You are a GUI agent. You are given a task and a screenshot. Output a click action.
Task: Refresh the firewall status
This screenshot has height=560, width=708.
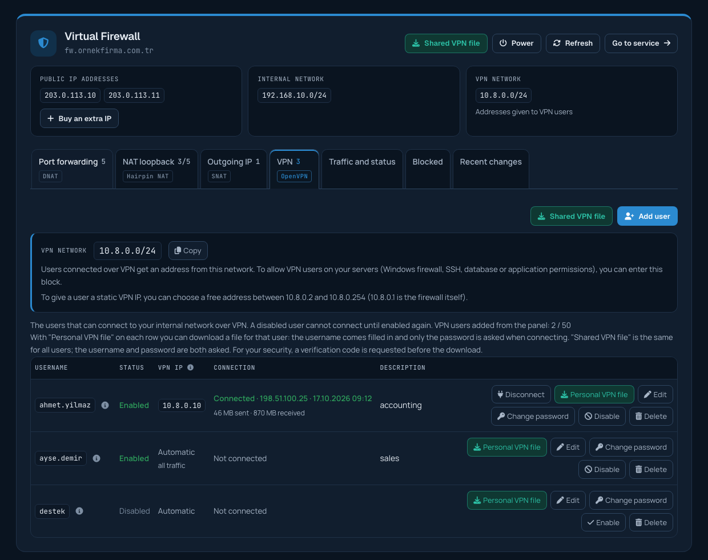(573, 43)
